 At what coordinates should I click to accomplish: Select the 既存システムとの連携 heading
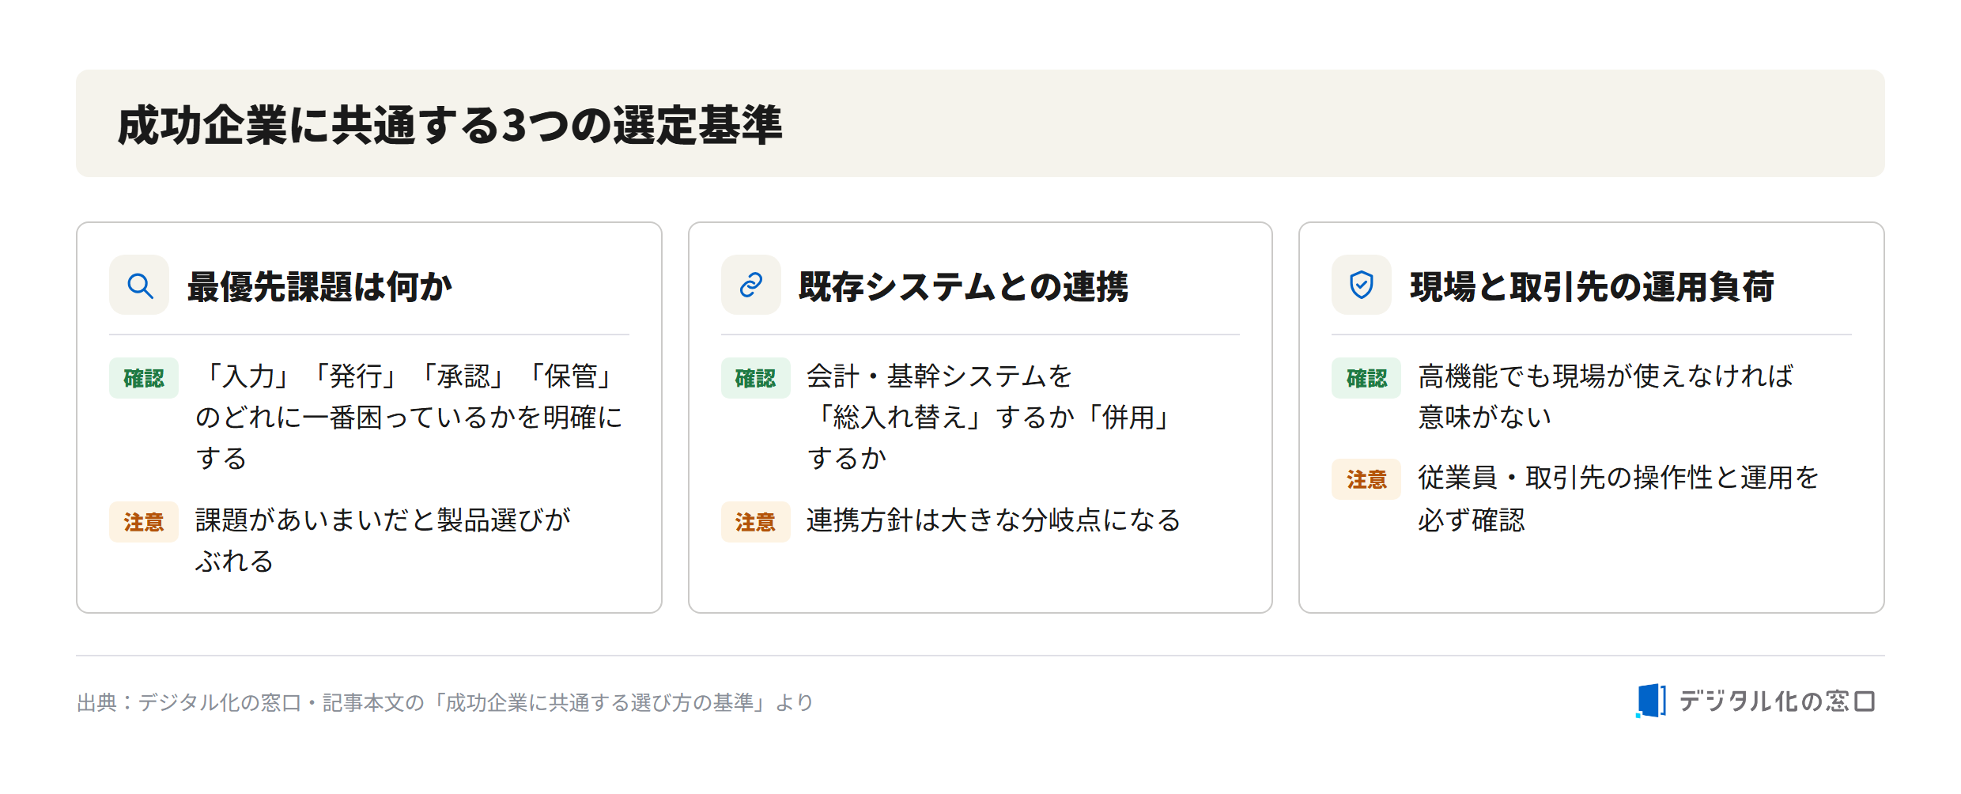click(963, 286)
